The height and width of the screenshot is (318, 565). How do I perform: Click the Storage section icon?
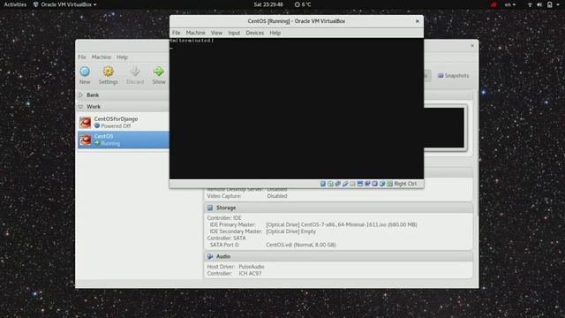click(x=210, y=208)
